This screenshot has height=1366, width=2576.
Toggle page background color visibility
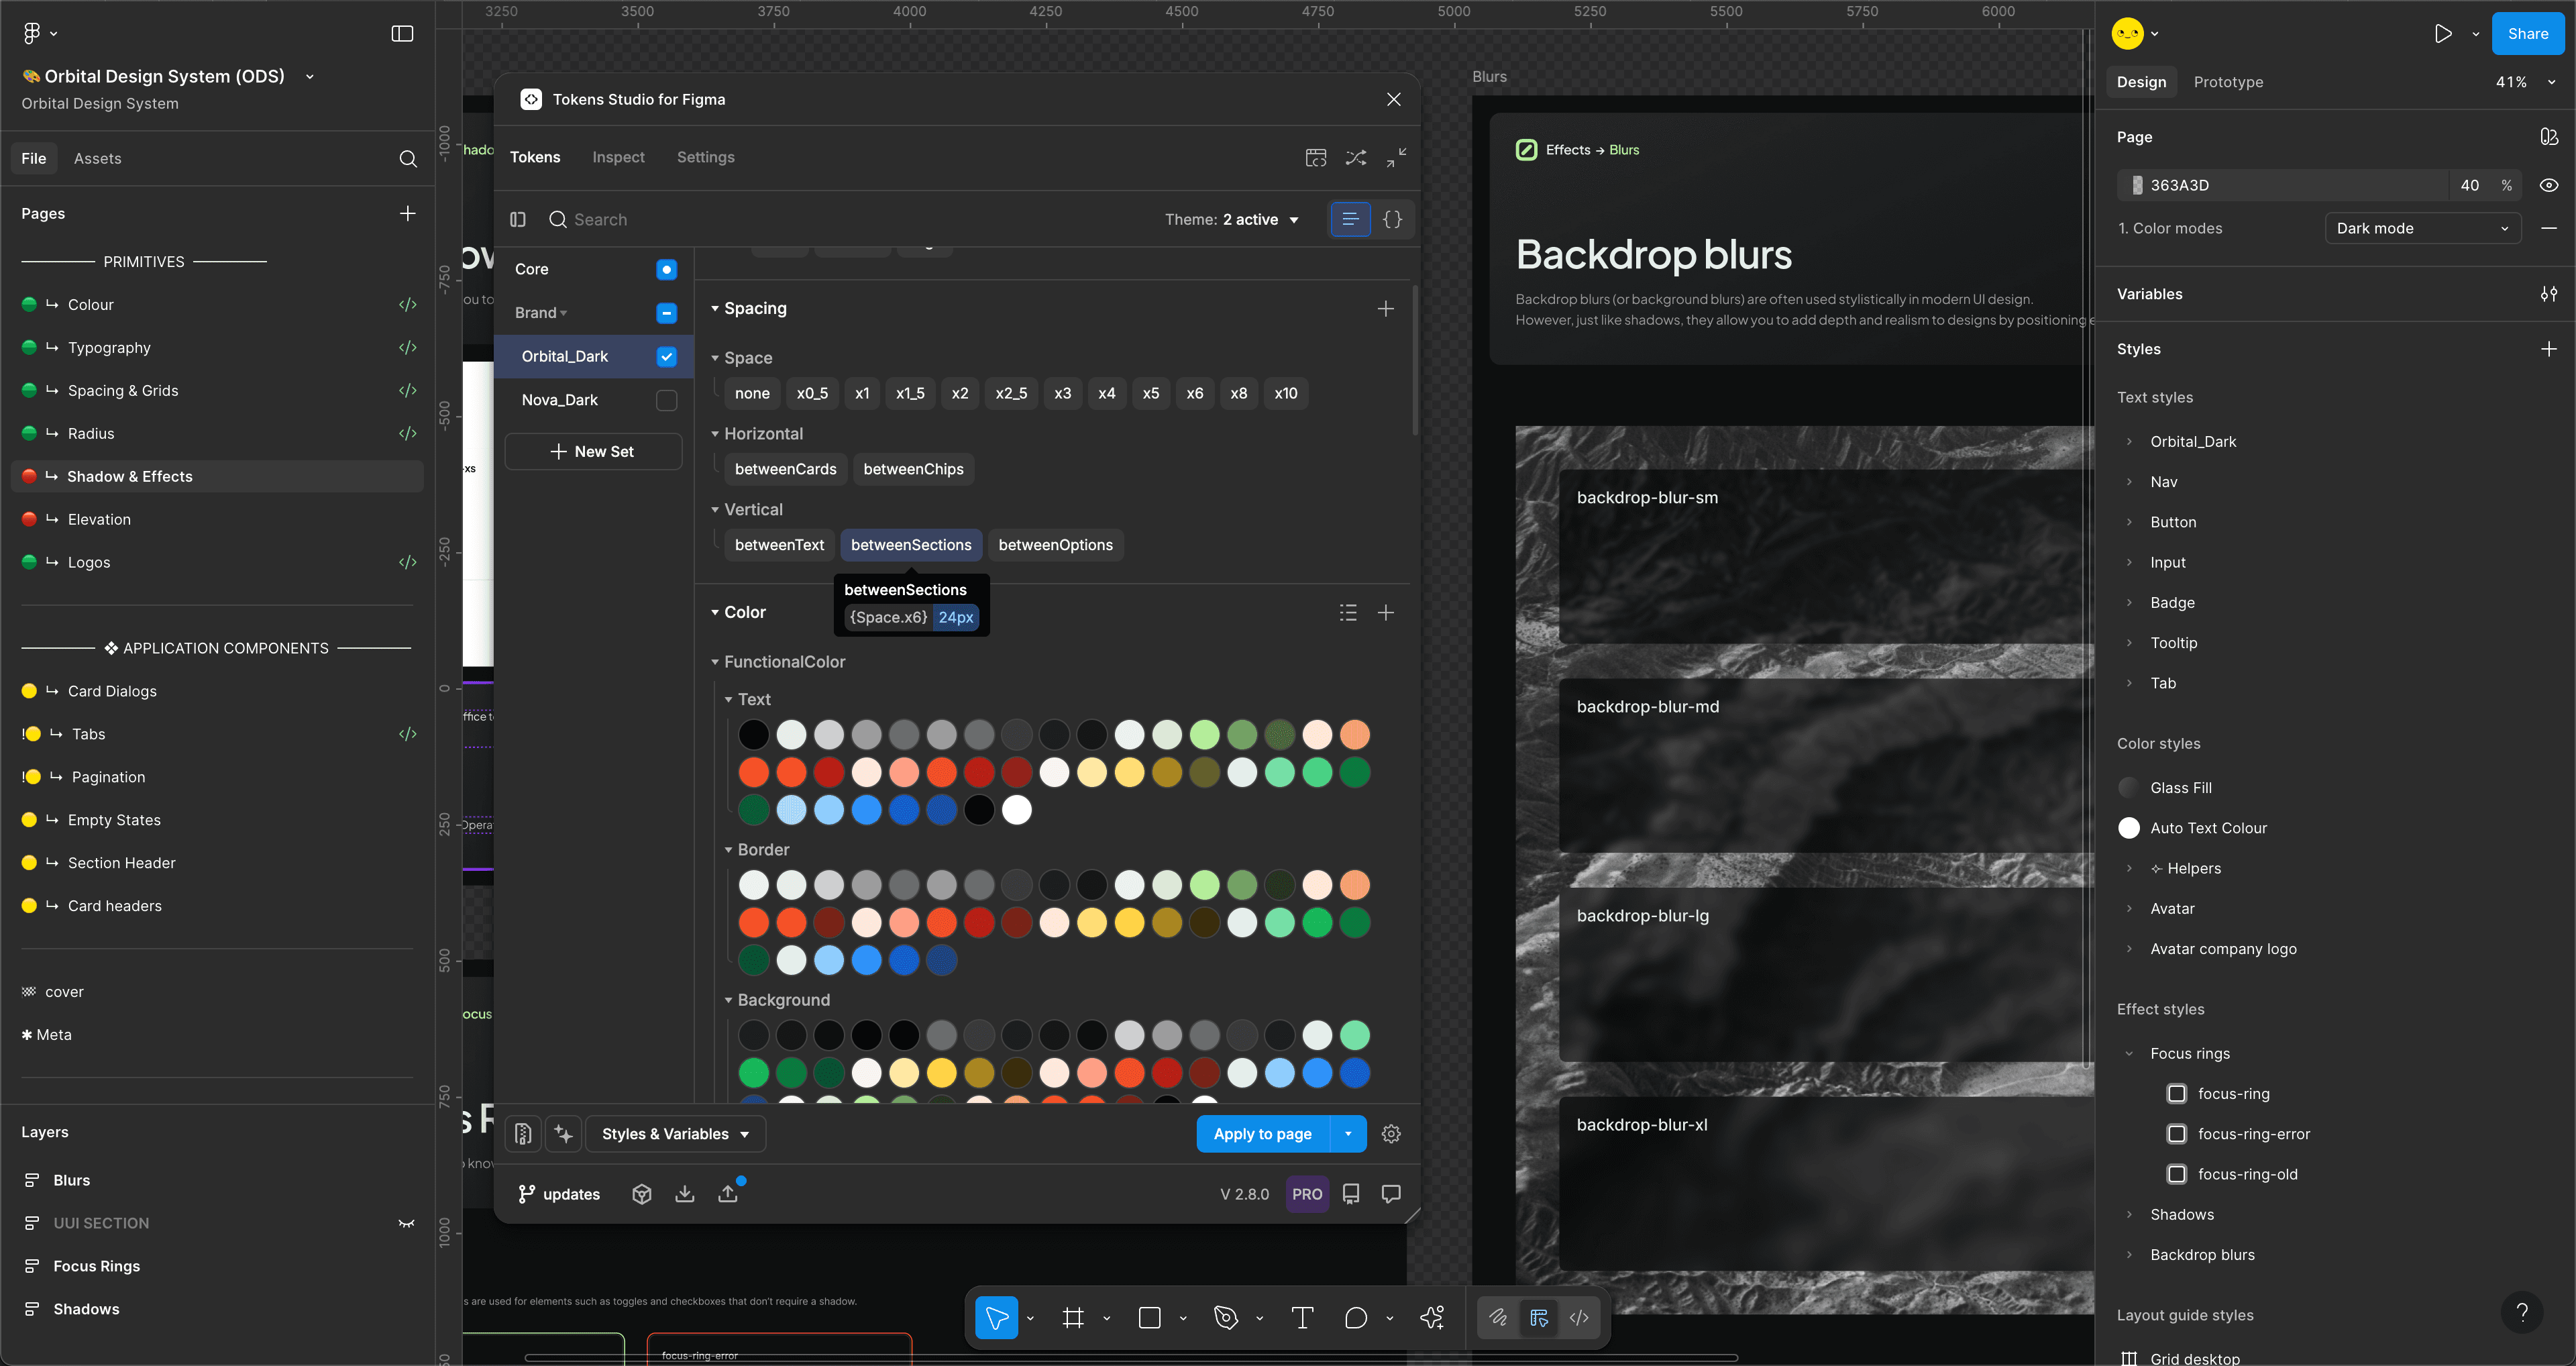coord(2548,185)
